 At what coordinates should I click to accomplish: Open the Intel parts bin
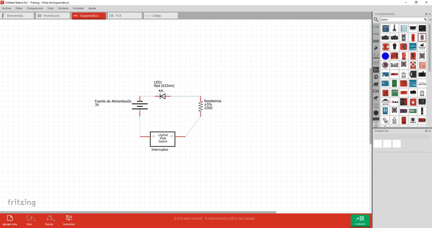(x=376, y=62)
